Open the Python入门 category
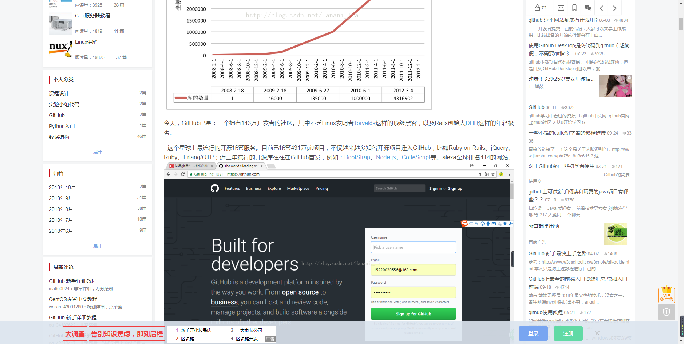This screenshot has width=684, height=344. [x=62, y=126]
